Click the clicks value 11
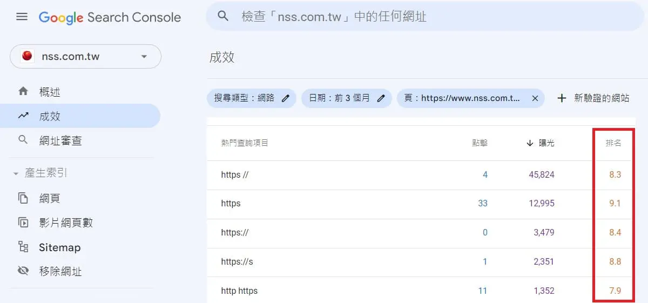This screenshot has height=303, width=648. [483, 291]
